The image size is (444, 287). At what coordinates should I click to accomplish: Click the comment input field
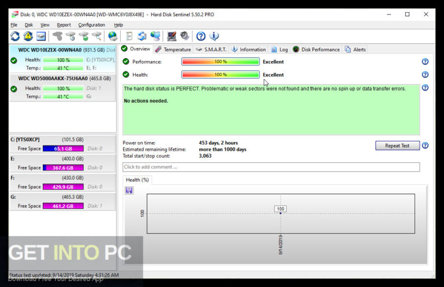(271, 167)
